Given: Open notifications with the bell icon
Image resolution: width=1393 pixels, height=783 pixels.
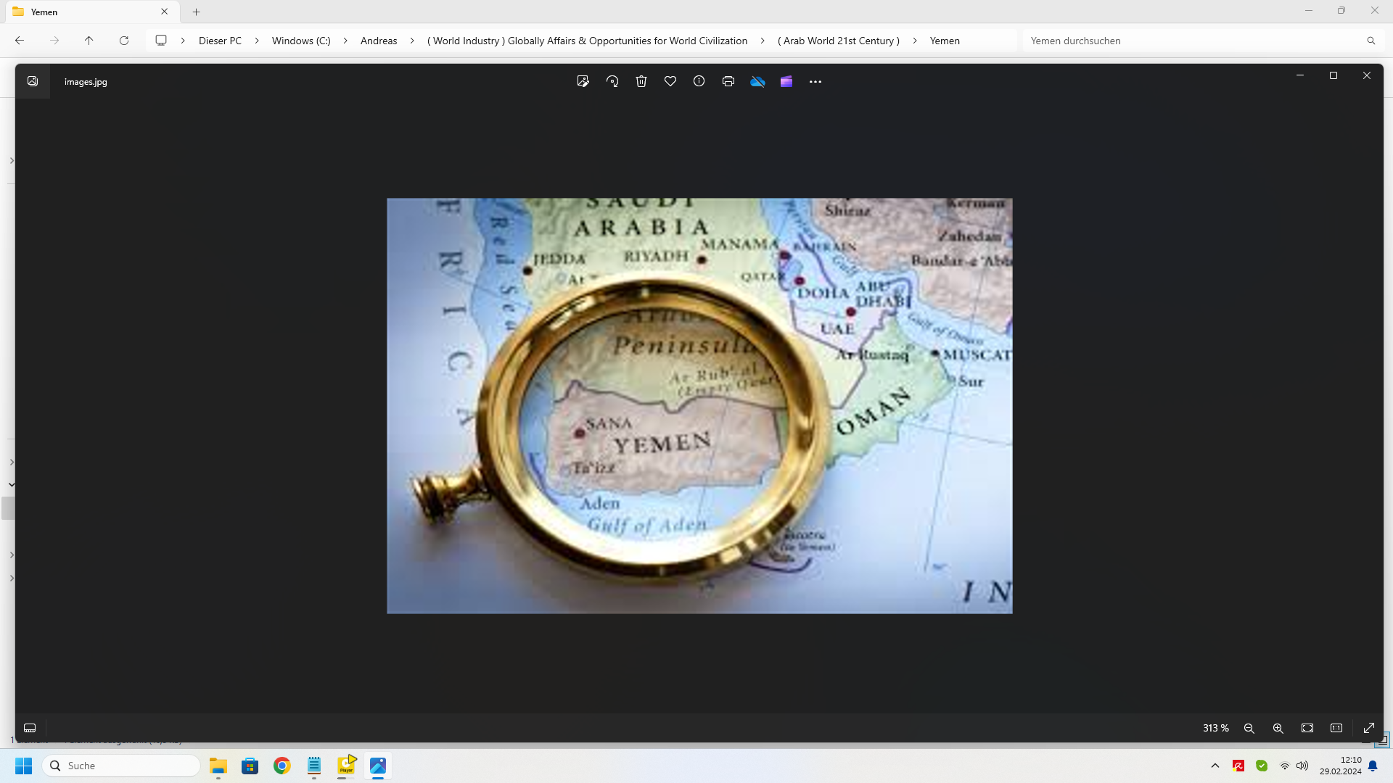Looking at the screenshot, I should click(1373, 766).
